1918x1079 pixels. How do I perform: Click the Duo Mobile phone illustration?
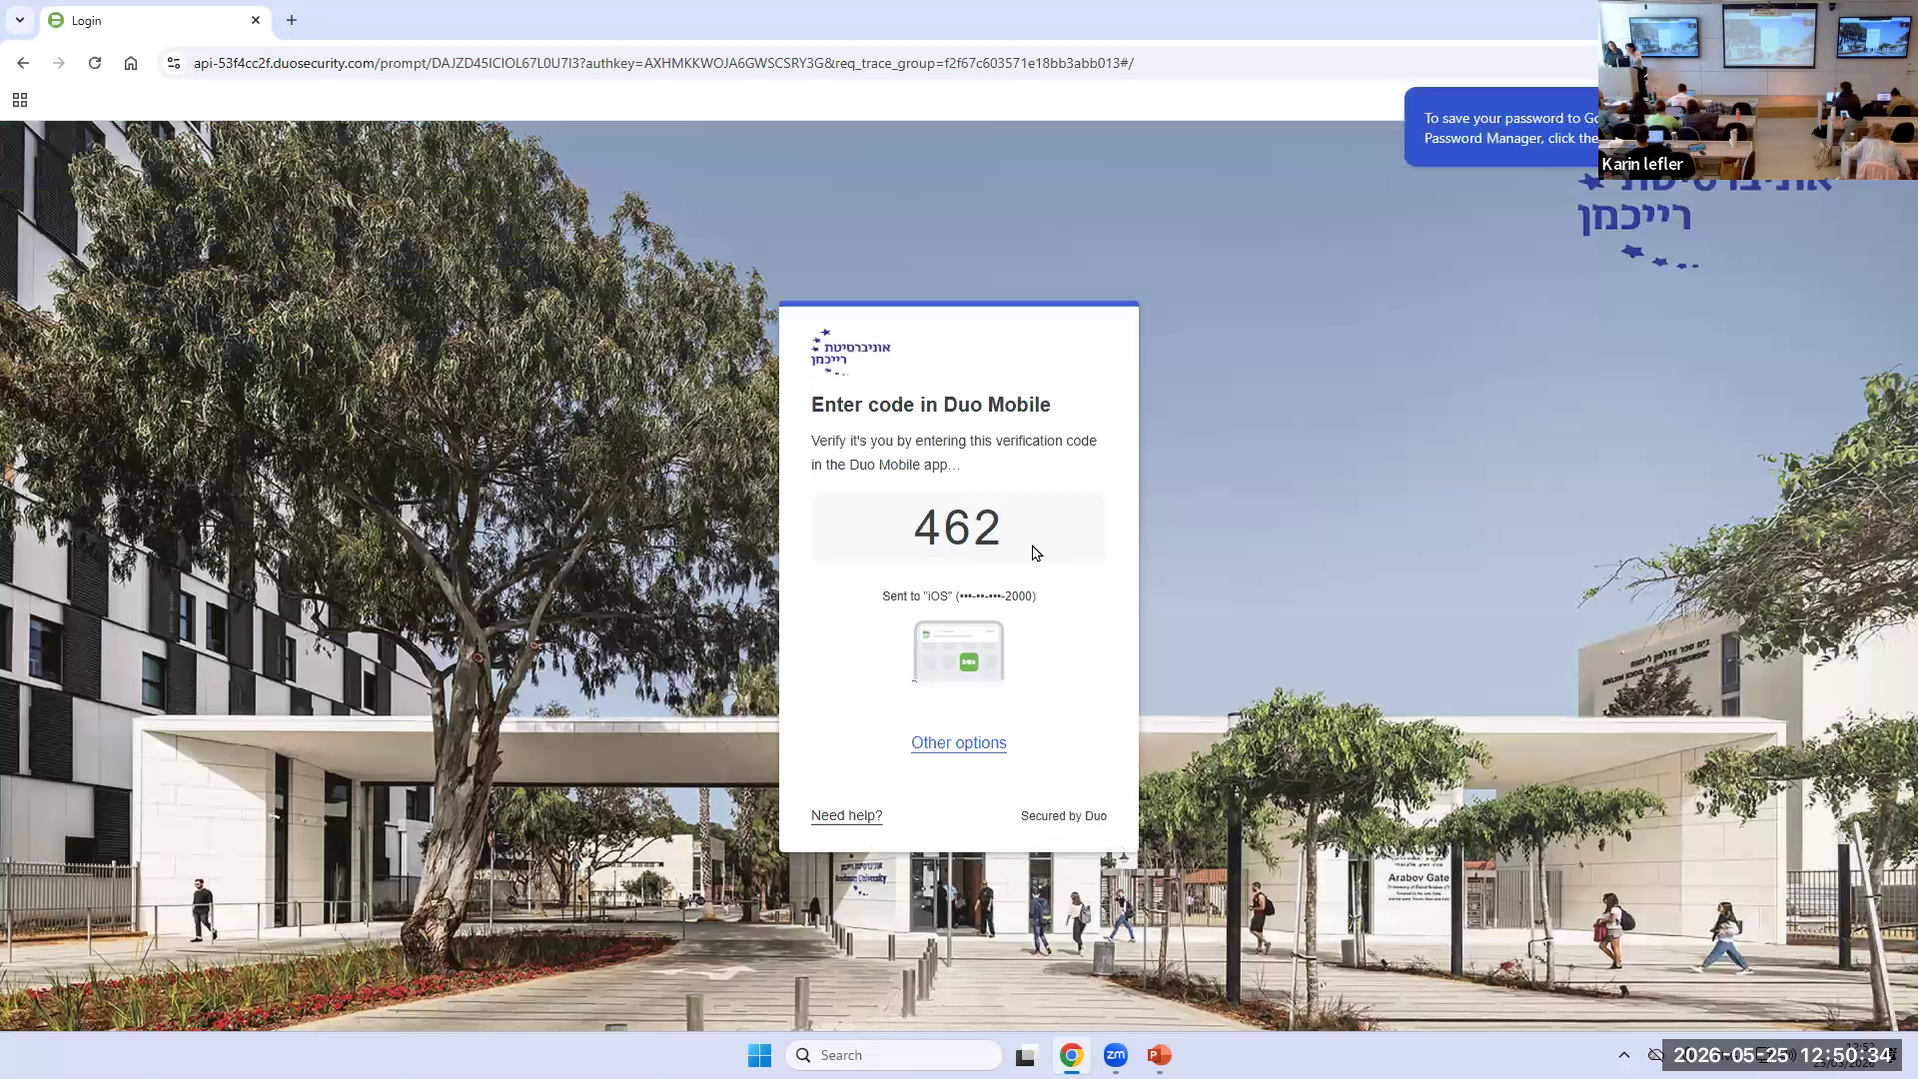coord(959,651)
